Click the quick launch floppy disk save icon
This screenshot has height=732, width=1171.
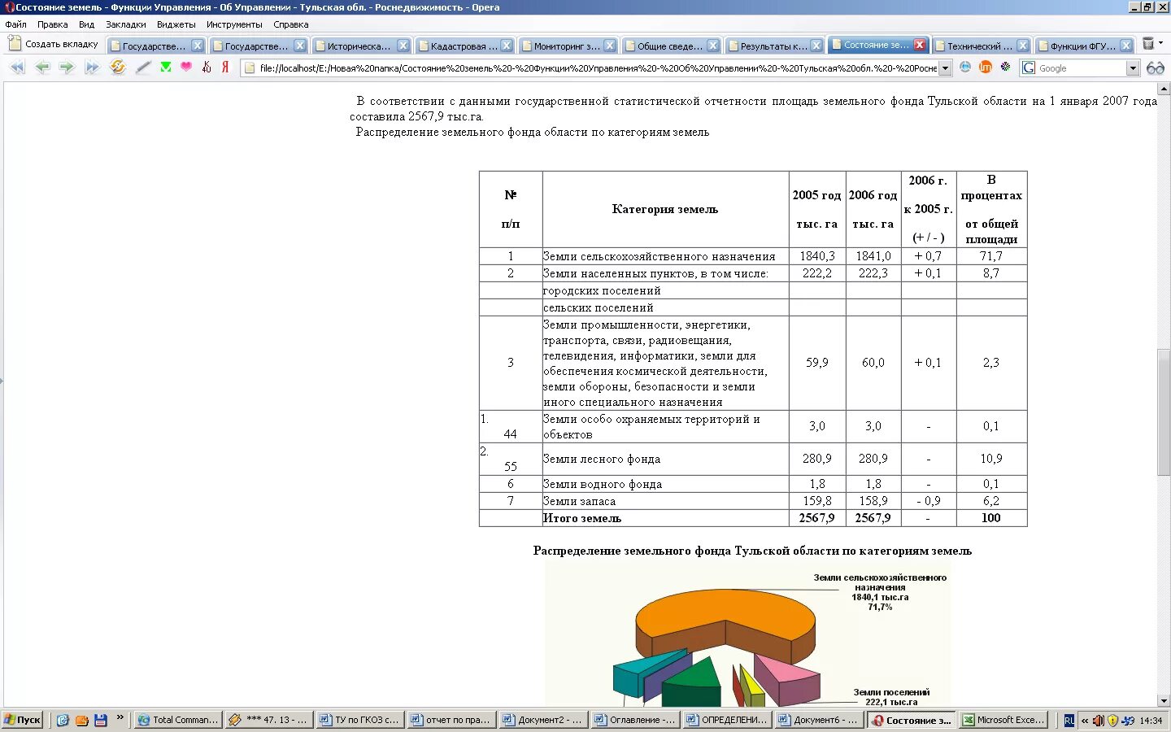(101, 720)
